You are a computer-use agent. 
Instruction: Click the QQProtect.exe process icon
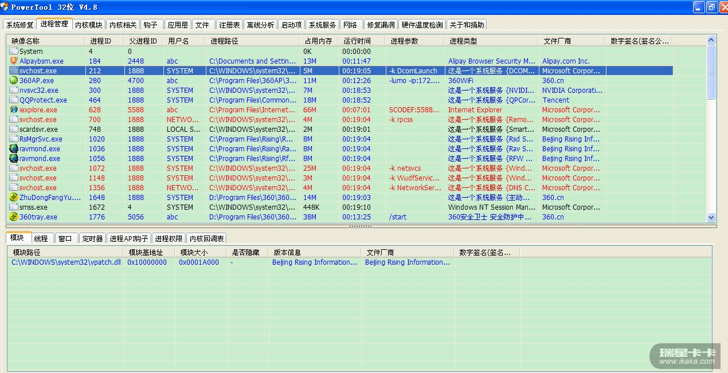(14, 100)
